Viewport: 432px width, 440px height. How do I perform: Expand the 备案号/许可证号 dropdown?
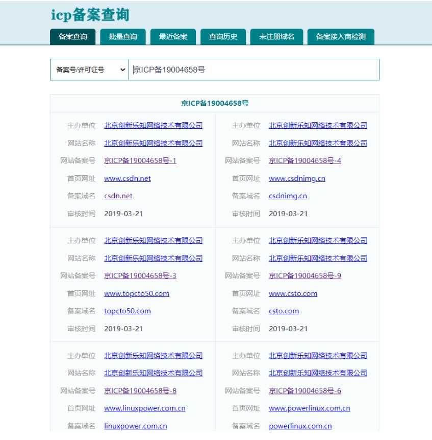pos(89,70)
